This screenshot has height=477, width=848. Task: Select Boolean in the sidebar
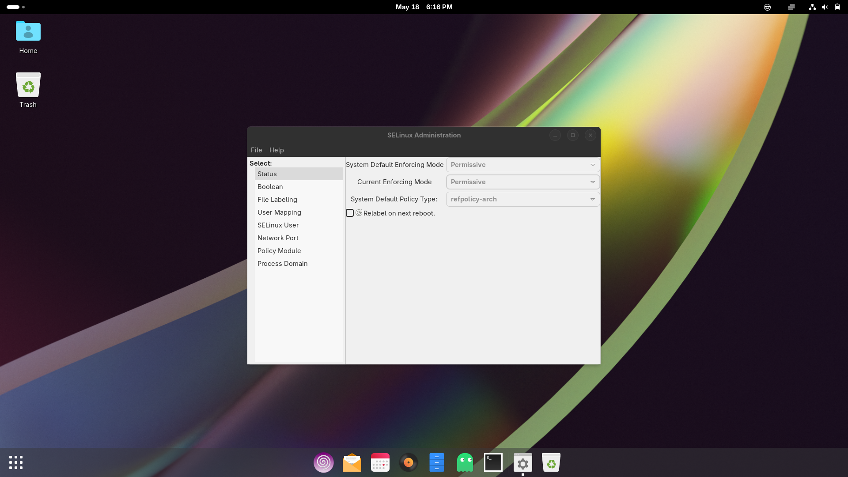click(299, 187)
